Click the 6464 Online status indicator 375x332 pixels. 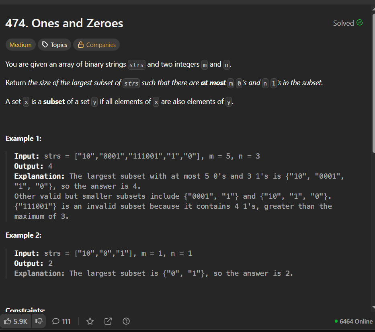point(353,322)
